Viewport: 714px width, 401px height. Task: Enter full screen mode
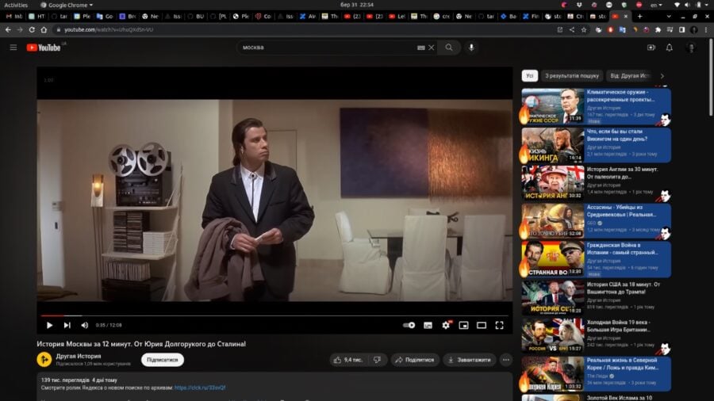500,325
